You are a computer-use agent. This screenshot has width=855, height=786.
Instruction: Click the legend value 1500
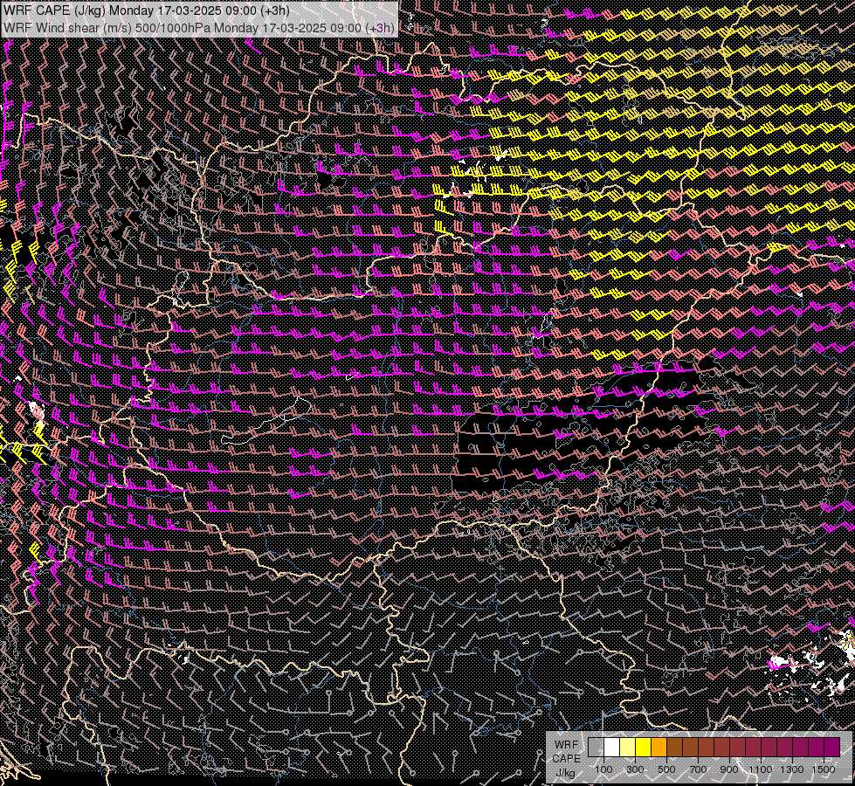(x=824, y=769)
